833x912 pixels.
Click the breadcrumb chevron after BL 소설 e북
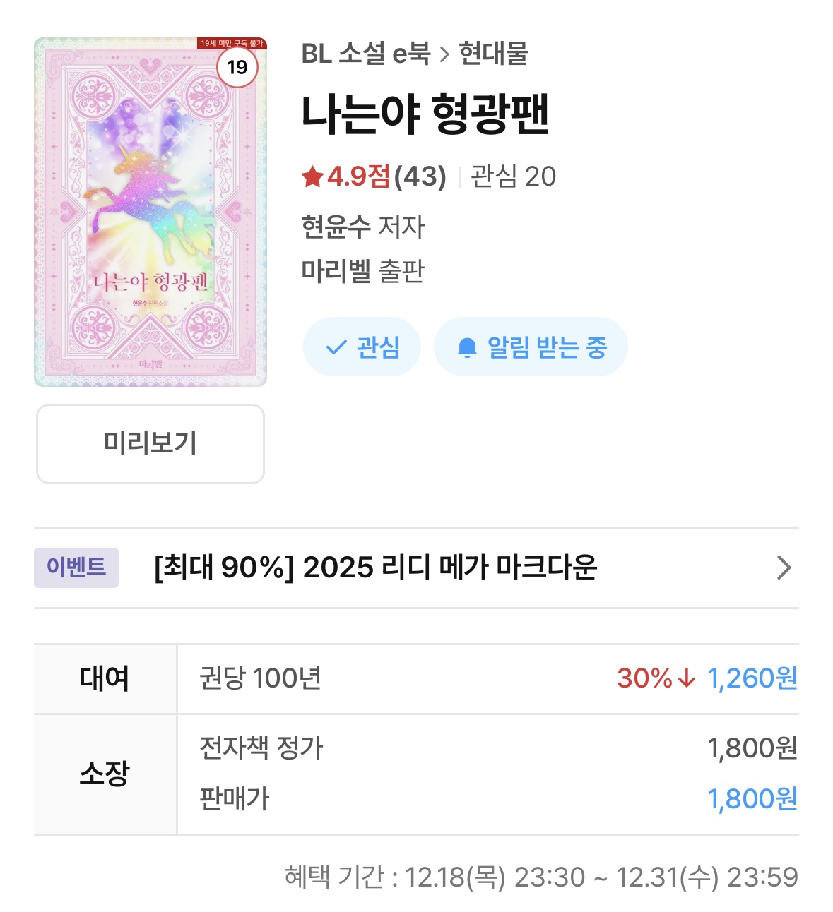(444, 54)
